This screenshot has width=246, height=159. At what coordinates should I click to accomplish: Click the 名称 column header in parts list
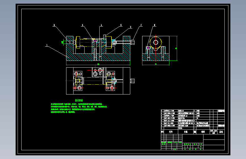click(186, 132)
